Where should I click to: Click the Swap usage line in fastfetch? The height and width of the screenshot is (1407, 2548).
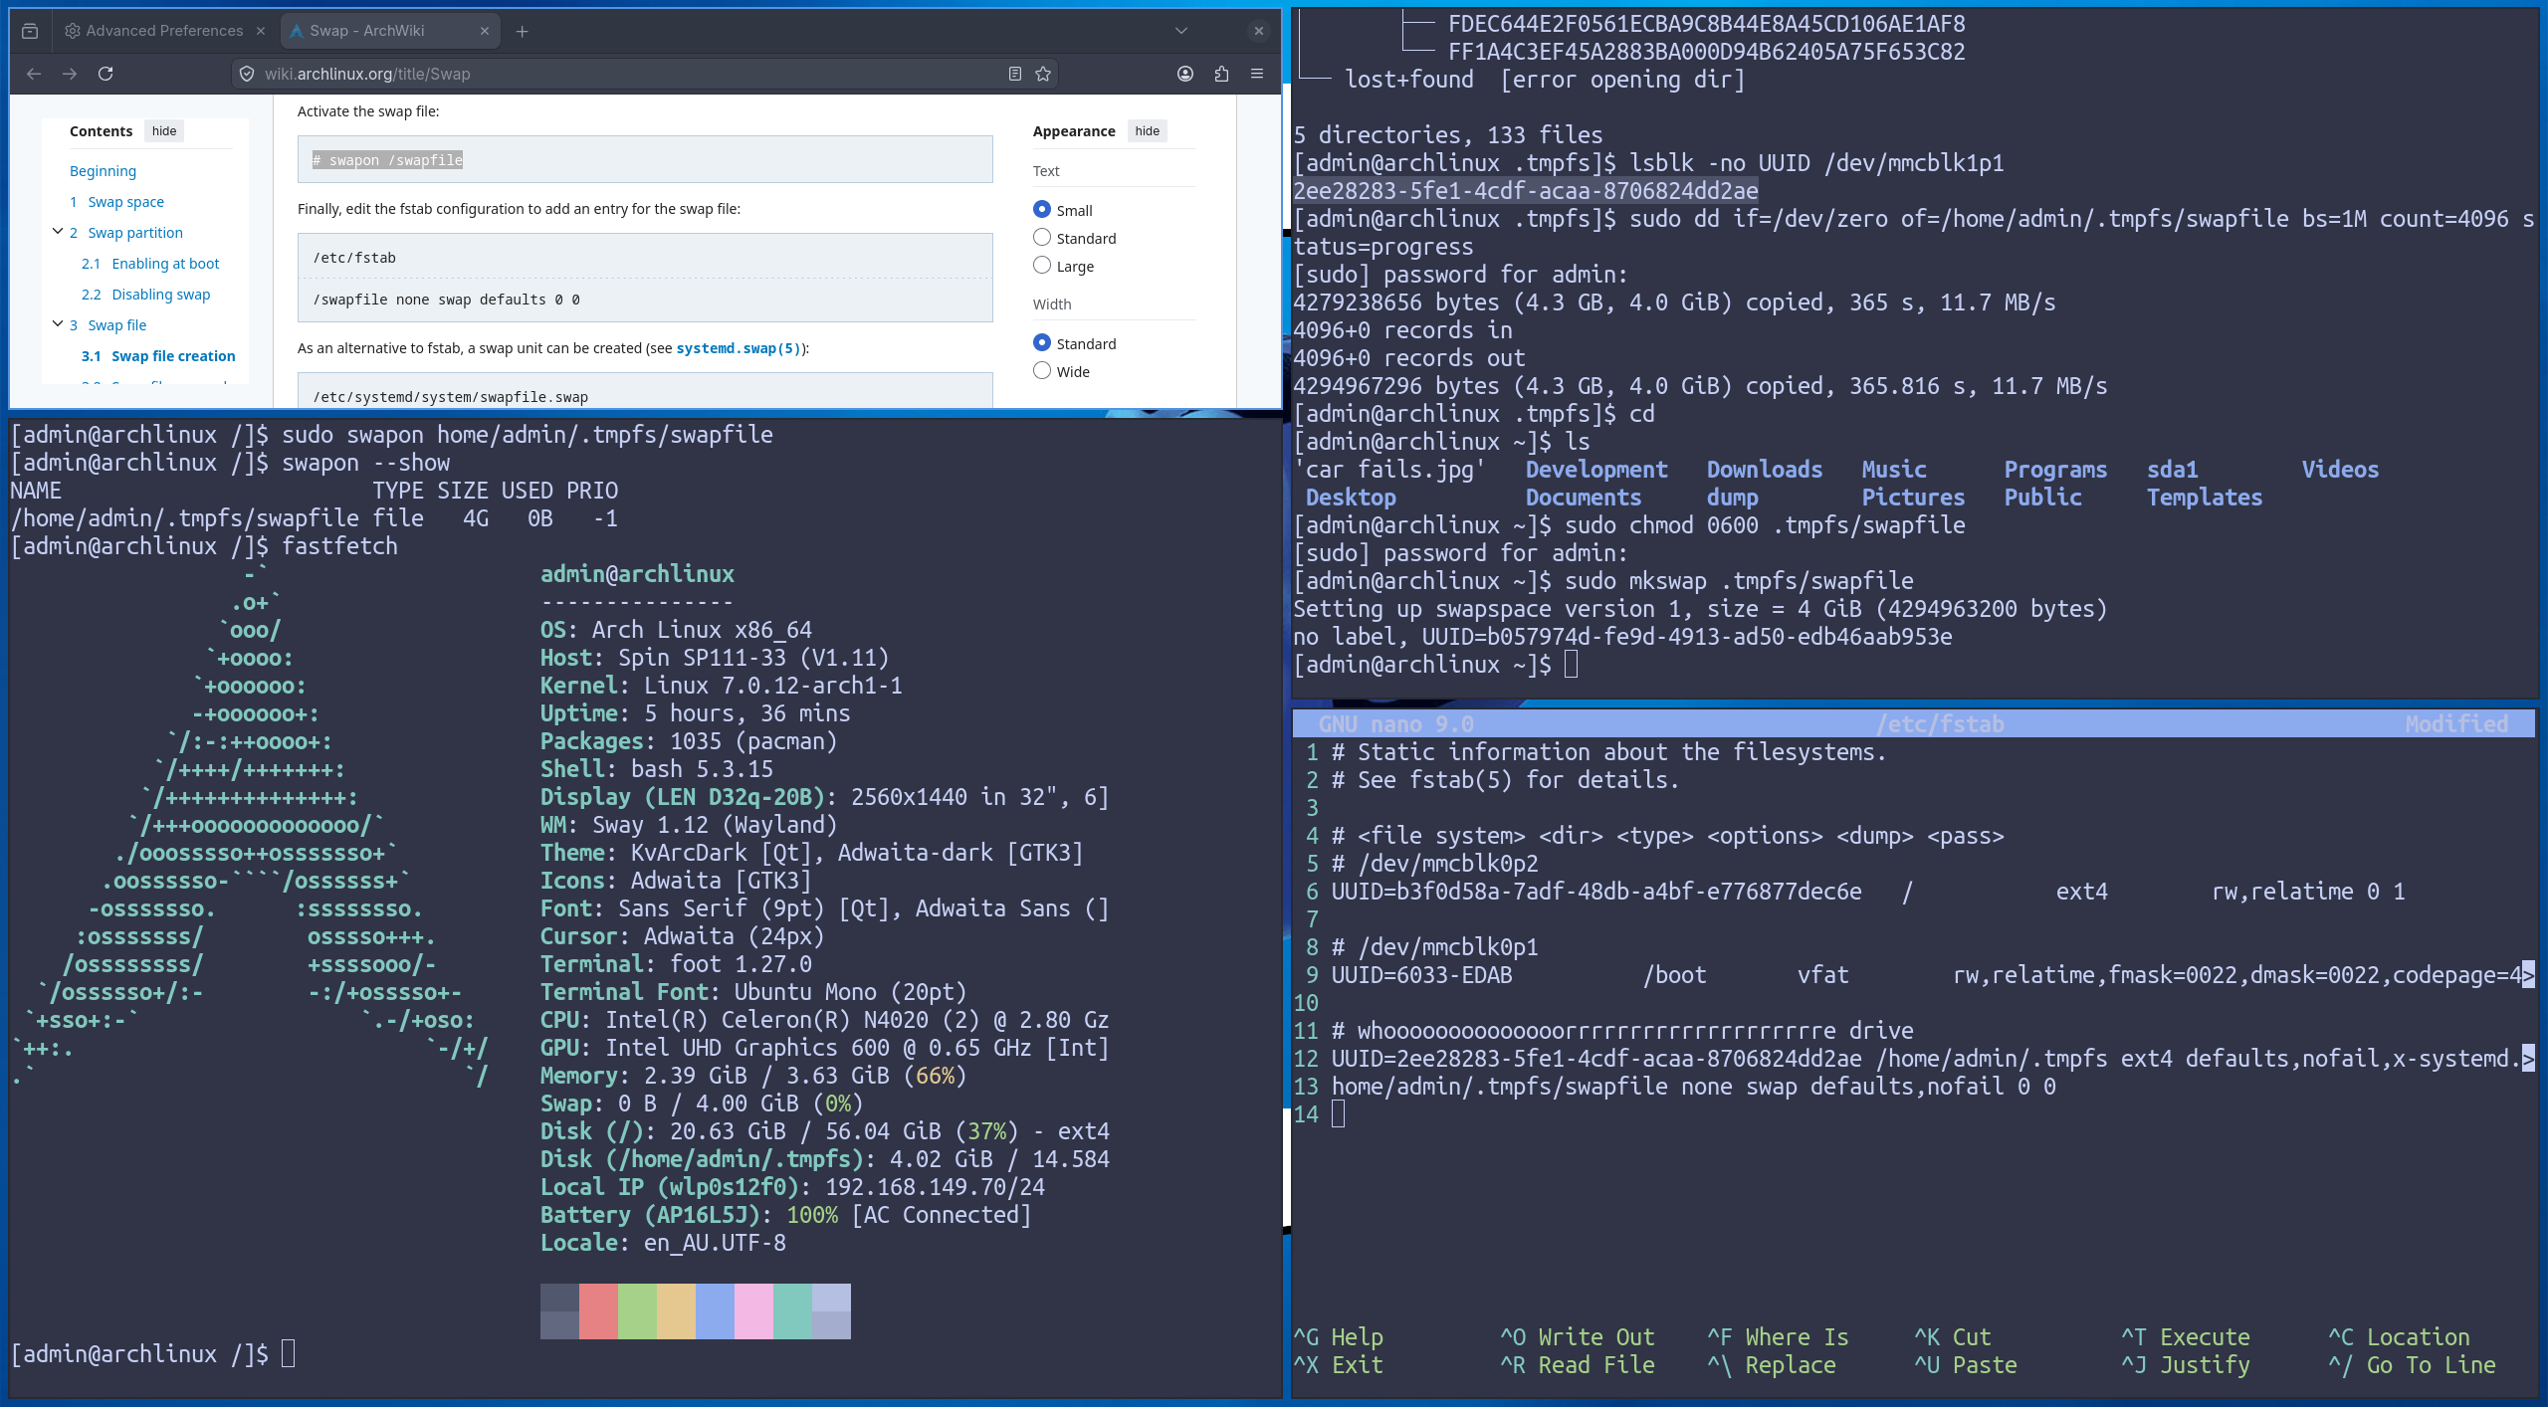click(x=702, y=1104)
